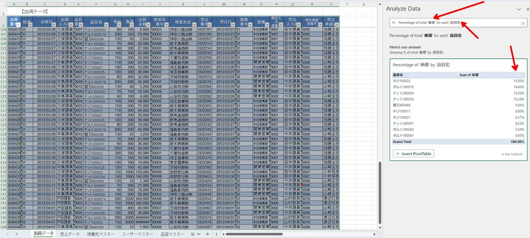Clear the Analyze Data query with X

coord(522,23)
